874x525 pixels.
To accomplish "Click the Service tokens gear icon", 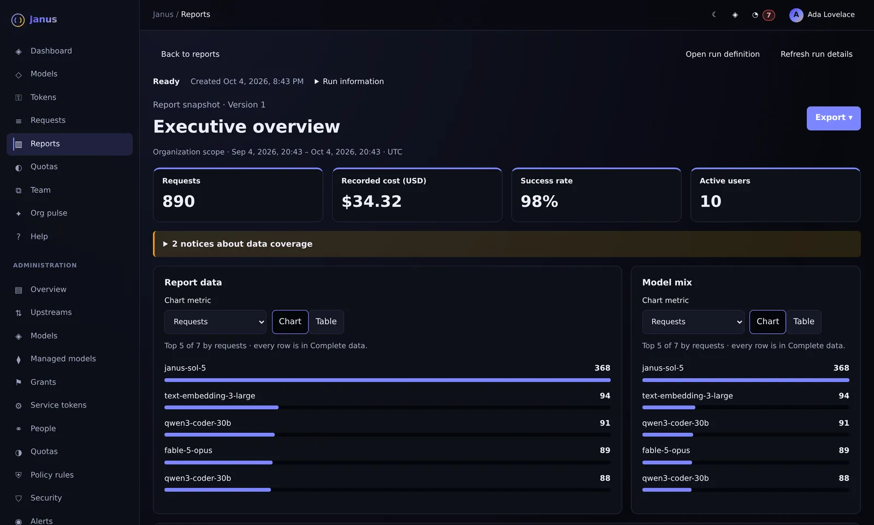I will (x=19, y=405).
